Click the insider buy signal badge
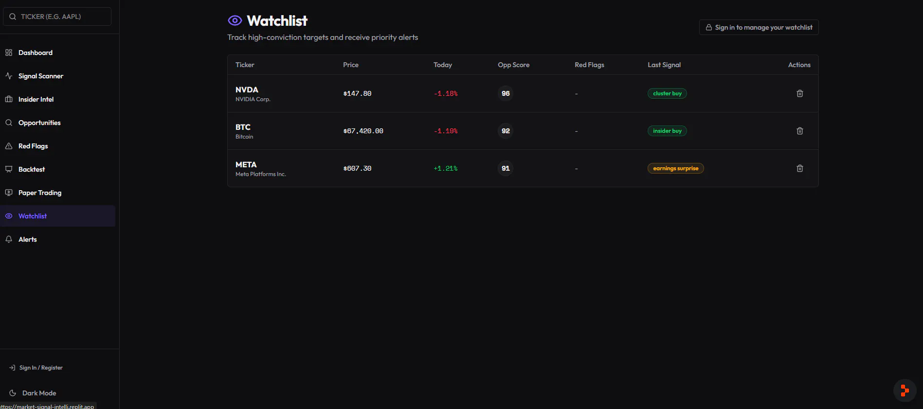Screen dimensions: 923x409 667,131
